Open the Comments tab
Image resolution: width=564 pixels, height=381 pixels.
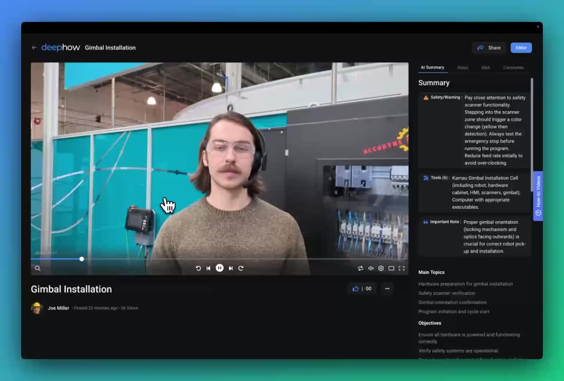click(x=513, y=68)
